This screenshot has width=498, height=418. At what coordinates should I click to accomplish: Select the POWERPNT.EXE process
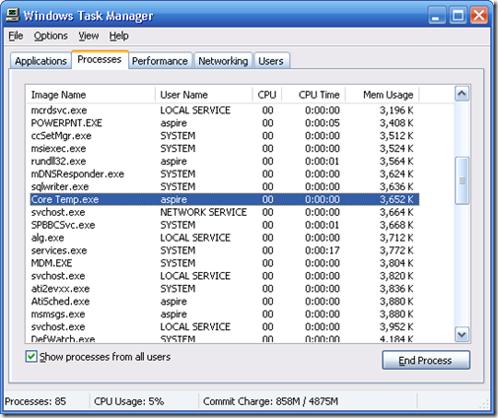coord(225,123)
